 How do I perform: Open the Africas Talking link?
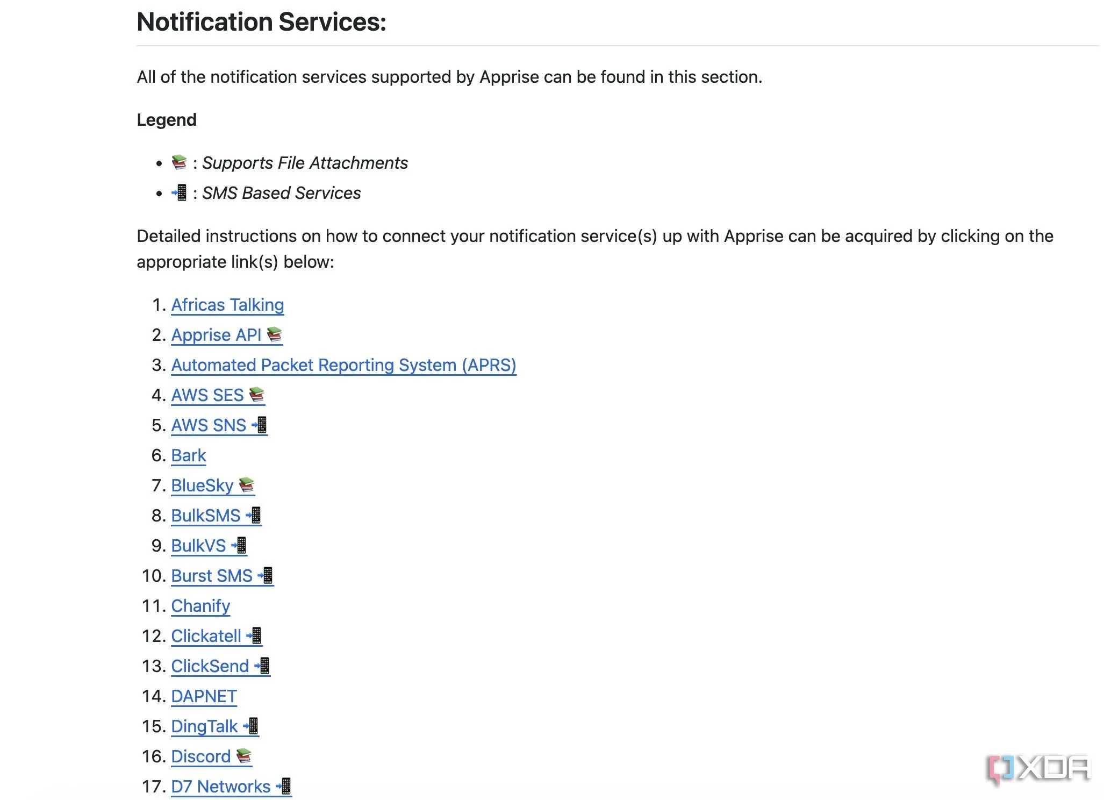pyautogui.click(x=227, y=305)
